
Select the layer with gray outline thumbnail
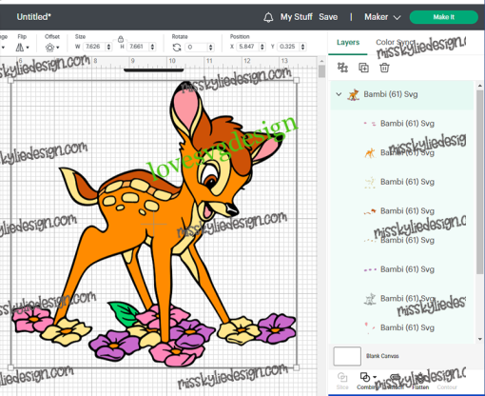pyautogui.click(x=401, y=299)
